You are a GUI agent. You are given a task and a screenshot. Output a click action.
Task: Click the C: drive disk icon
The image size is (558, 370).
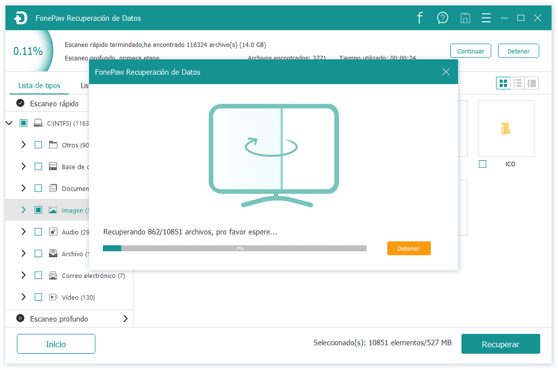38,123
